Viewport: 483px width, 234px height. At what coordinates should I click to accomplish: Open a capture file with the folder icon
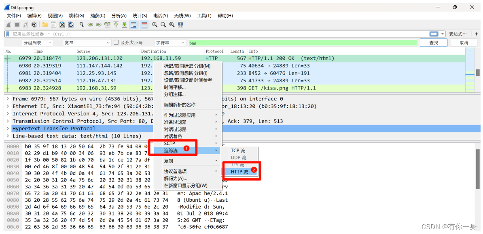45,25
